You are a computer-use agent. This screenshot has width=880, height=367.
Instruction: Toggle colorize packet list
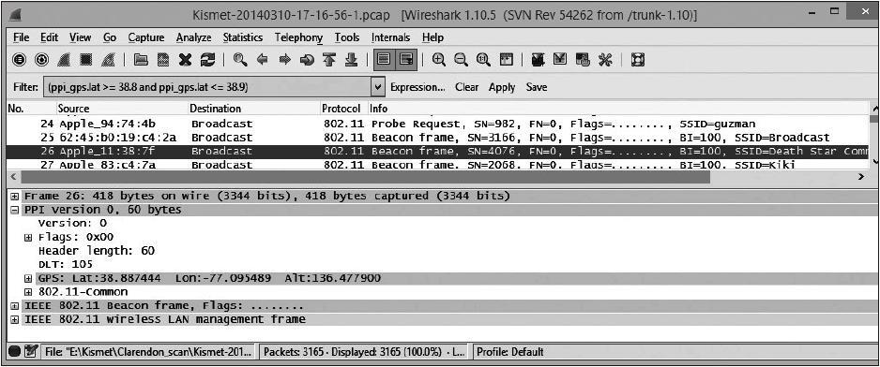pyautogui.click(x=385, y=60)
